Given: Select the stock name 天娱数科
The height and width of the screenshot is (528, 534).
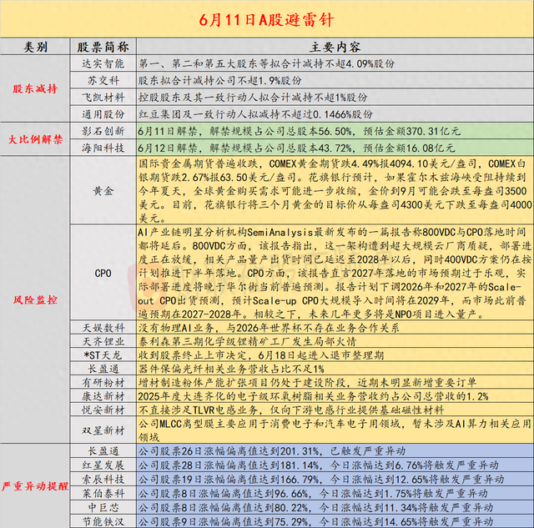Looking at the screenshot, I should (x=103, y=328).
